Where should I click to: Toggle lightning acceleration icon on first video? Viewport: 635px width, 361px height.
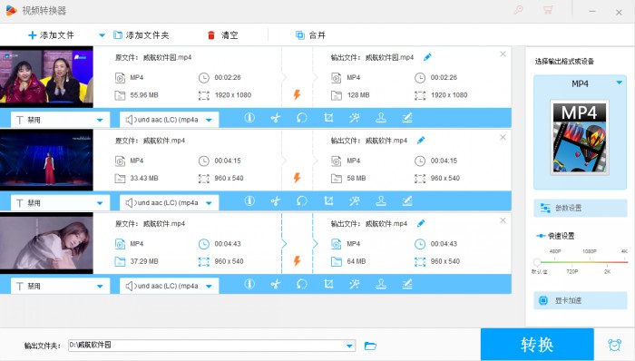pos(297,95)
